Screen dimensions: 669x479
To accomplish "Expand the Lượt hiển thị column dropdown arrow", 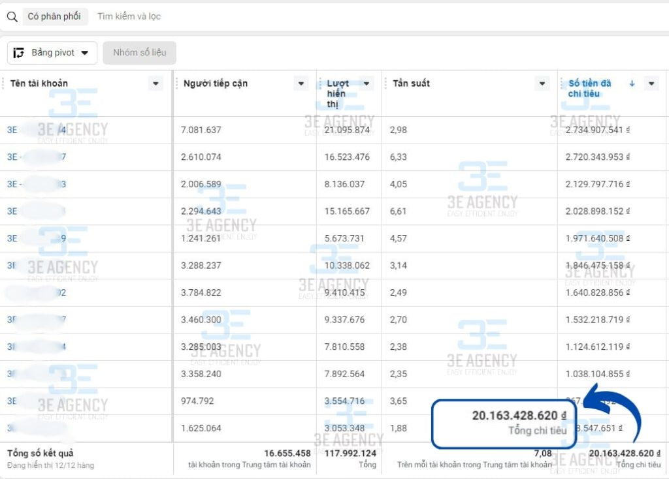I will (367, 84).
